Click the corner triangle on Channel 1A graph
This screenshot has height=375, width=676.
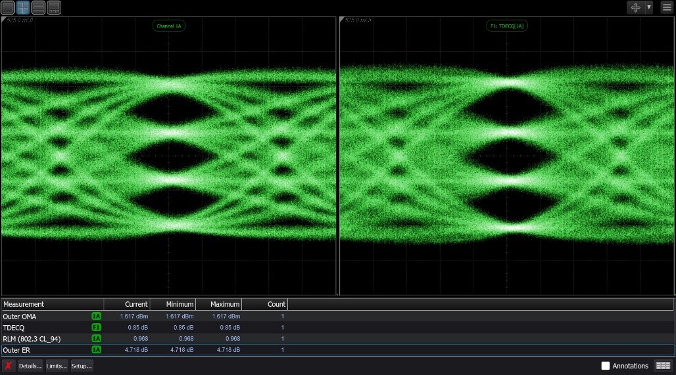point(5,20)
